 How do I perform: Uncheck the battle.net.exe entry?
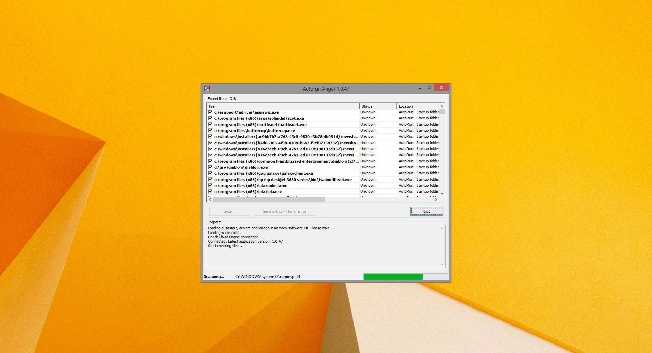pyautogui.click(x=211, y=124)
